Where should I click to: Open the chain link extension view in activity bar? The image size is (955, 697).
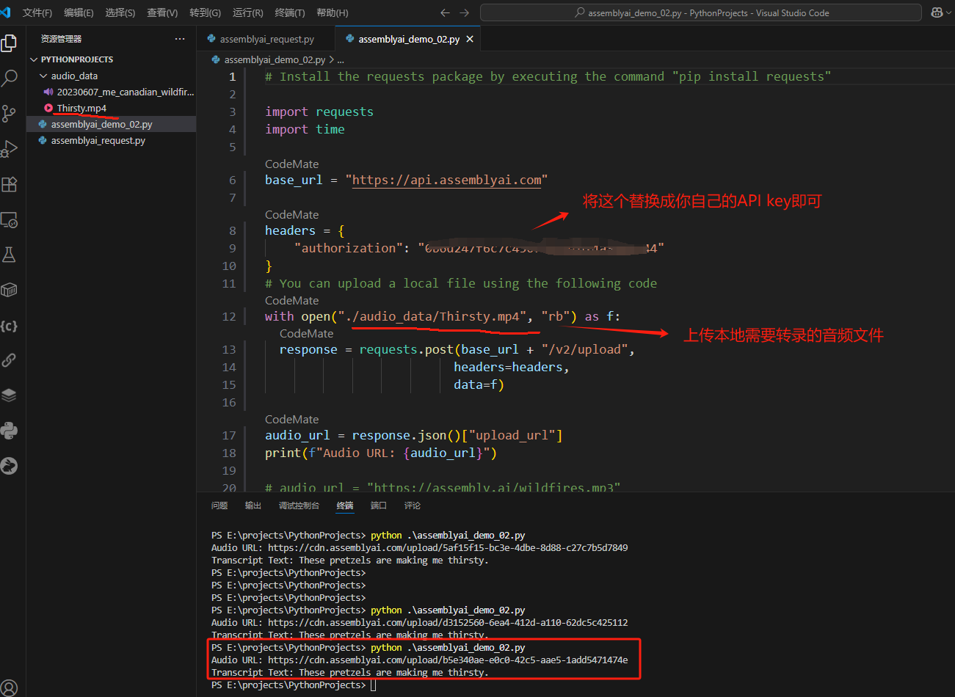click(10, 360)
